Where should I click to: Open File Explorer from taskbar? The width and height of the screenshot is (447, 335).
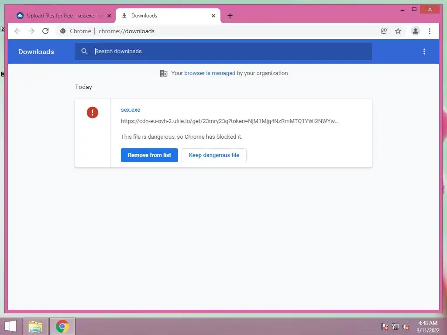(35, 326)
